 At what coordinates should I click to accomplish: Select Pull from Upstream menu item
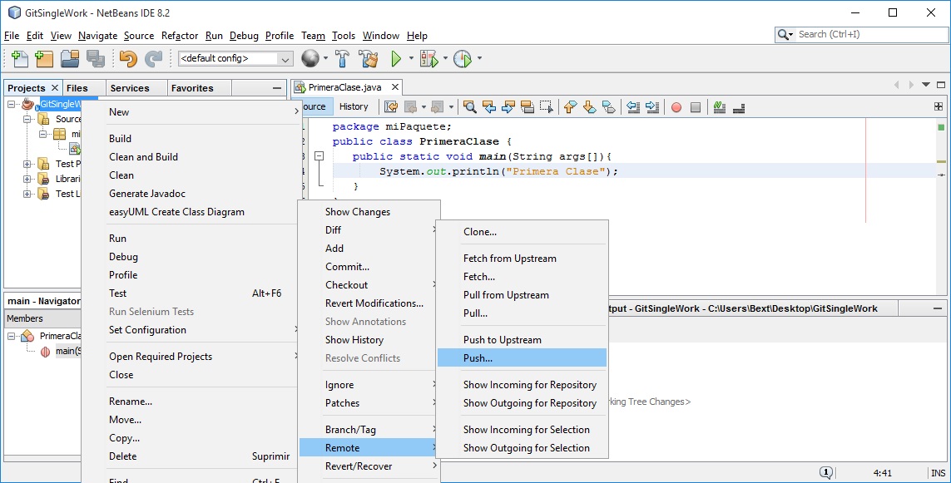[522, 295]
